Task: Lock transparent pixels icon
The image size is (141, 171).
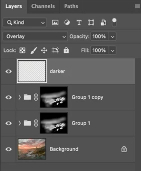Action: tap(23, 51)
